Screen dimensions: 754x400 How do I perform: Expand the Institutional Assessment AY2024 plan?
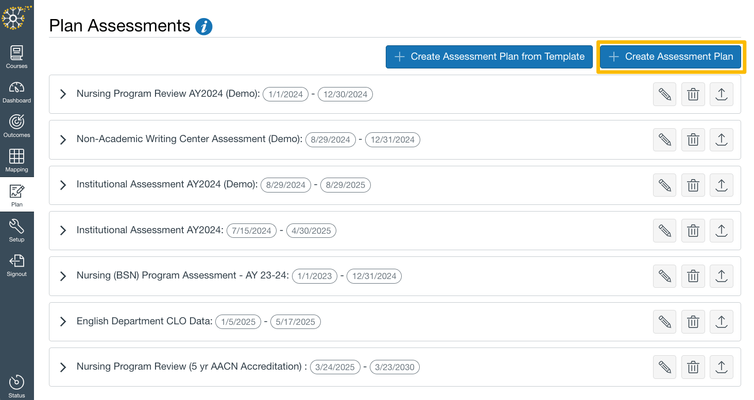click(x=63, y=231)
